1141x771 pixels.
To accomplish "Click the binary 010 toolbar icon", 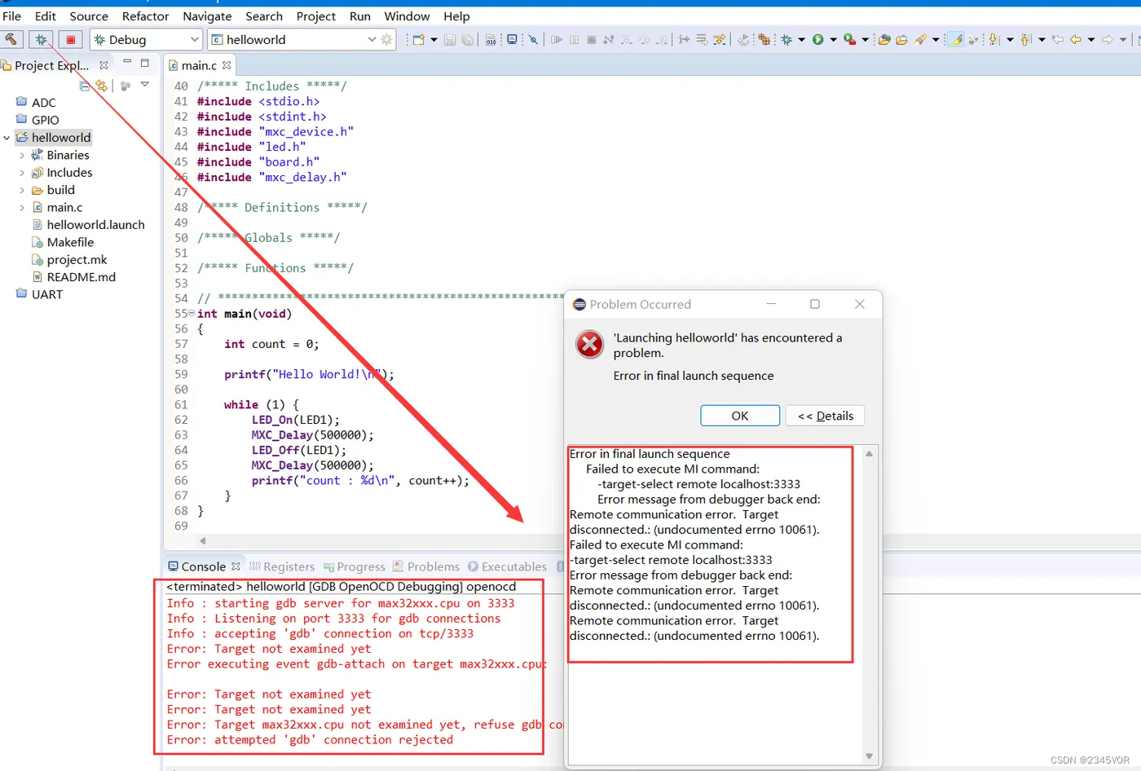I will (491, 39).
